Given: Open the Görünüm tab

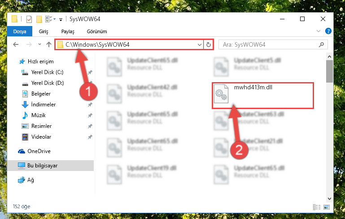Looking at the screenshot, I should coord(97,31).
